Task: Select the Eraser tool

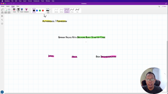Action: (14, 10)
